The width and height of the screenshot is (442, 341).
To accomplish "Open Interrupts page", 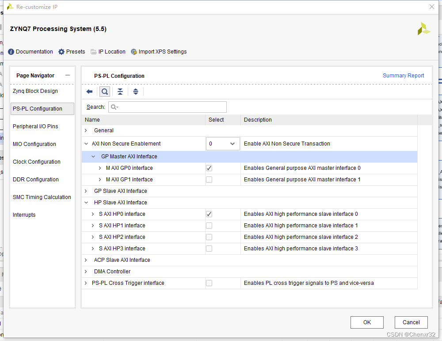I will tap(24, 215).
